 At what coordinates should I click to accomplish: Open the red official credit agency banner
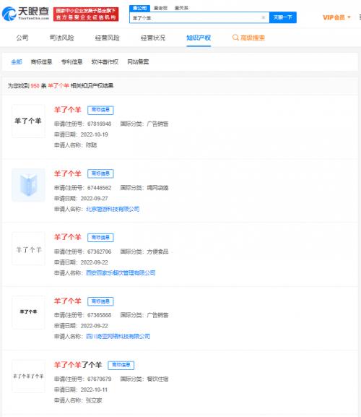pyautogui.click(x=86, y=14)
